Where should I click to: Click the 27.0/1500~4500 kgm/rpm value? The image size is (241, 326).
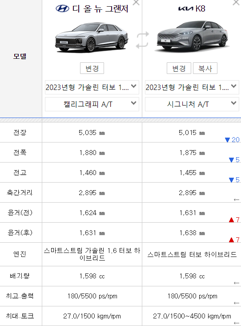click(192, 316)
